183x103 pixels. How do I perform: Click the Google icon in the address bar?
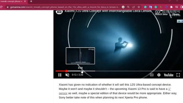[x=123, y=7]
